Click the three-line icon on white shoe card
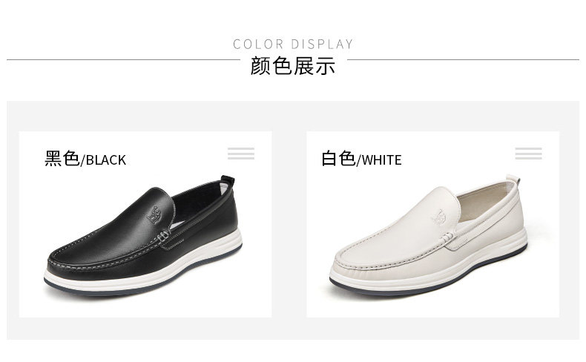 [528, 153]
